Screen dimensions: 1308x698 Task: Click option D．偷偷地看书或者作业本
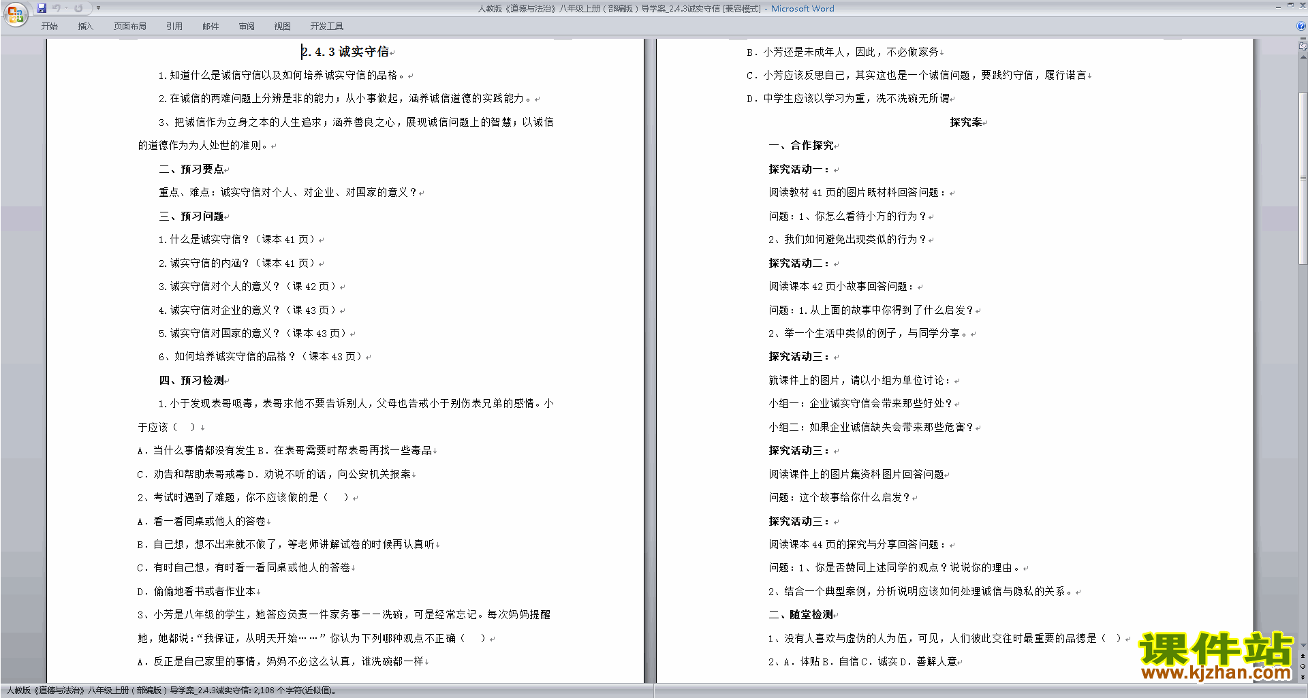[196, 592]
